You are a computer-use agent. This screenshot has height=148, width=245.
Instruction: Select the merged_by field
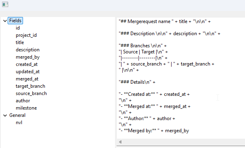[x=28, y=57]
